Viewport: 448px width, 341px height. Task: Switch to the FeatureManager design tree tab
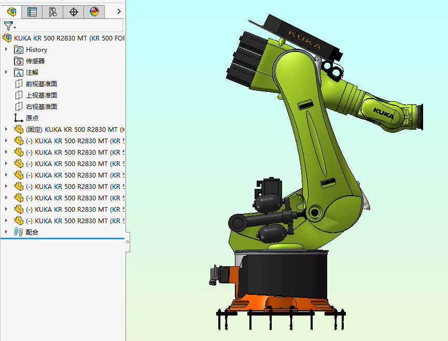[x=12, y=12]
